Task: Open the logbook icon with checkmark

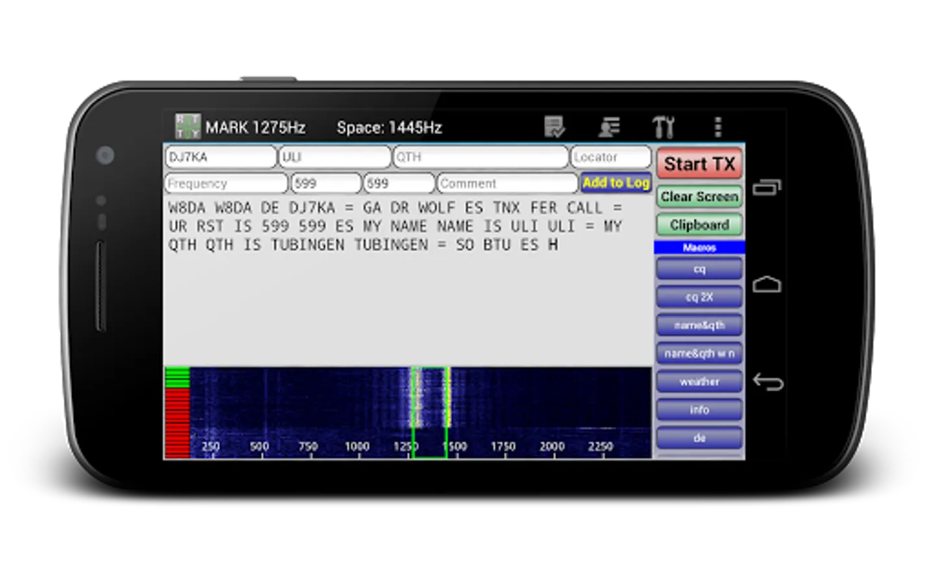Action: coord(555,127)
